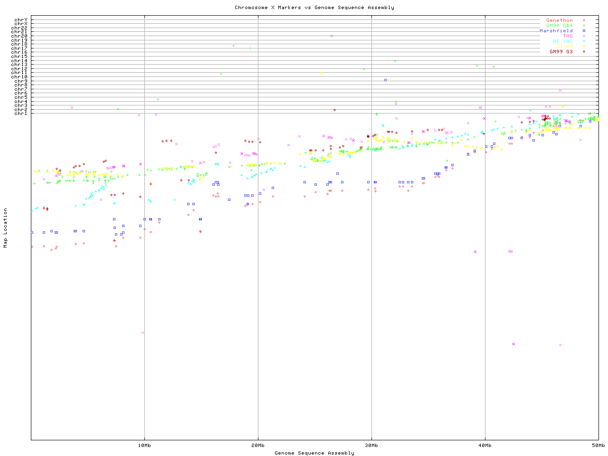Click the Marshfield square marker in legend
Screen dimensions: 608x456
pos(584,31)
